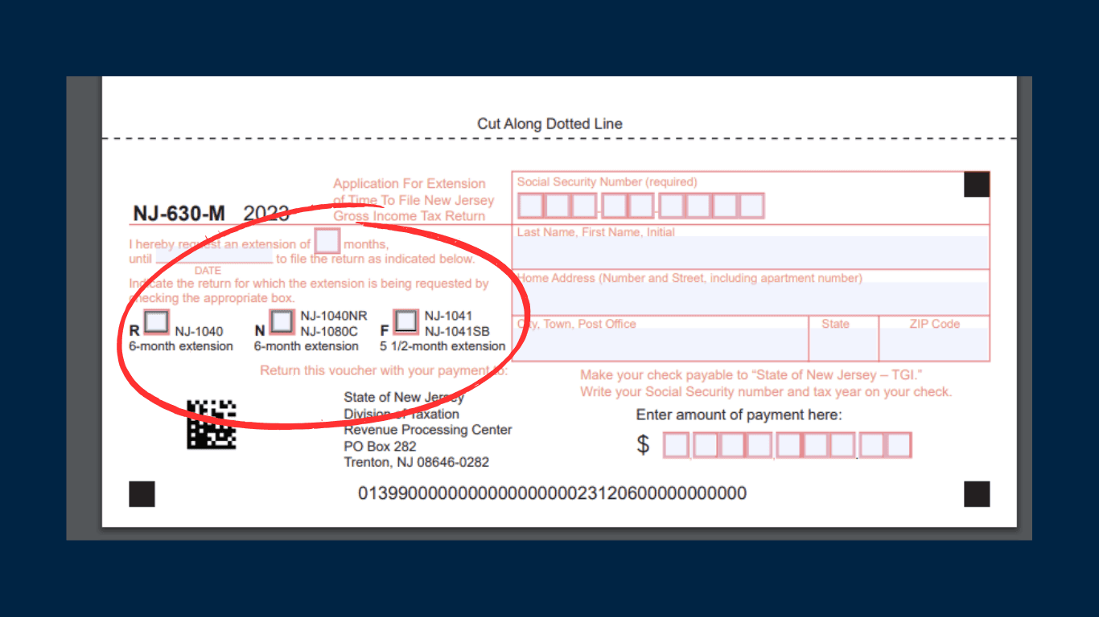The height and width of the screenshot is (617, 1099).
Task: Check the NJ-1040 box marked R
Action: (157, 322)
